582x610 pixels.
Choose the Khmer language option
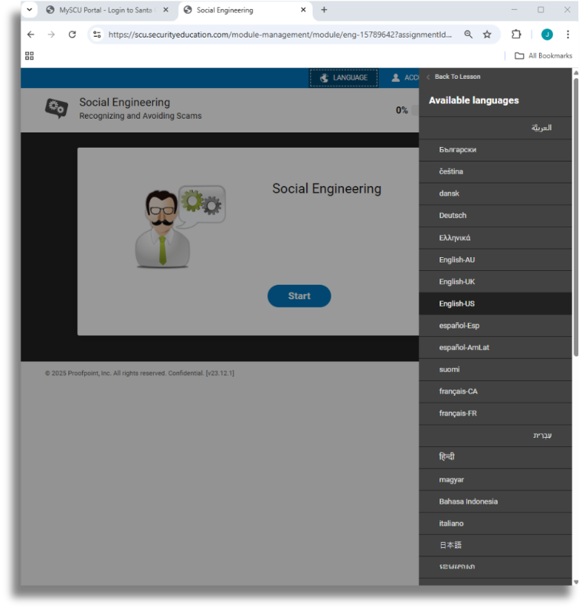[495, 567]
